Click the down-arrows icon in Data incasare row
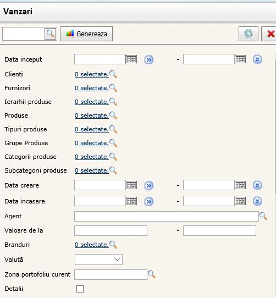 pyautogui.click(x=257, y=201)
